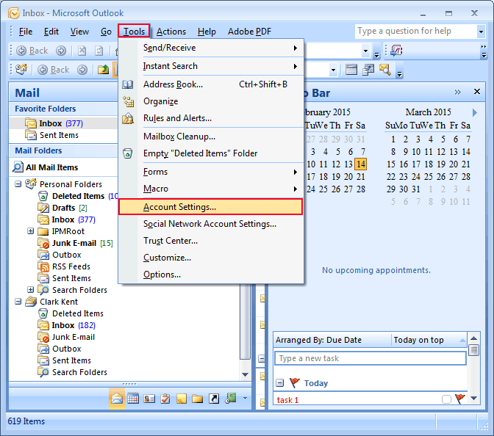Click greyed delete page icon in toolbar
Viewport: 494px width, 436px height.
coord(82,51)
